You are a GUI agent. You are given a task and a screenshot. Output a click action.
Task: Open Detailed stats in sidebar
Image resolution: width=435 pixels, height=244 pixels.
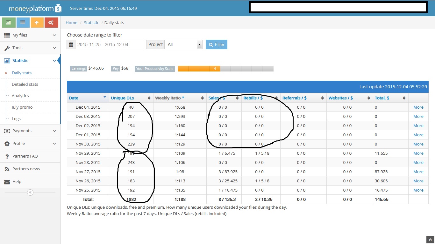pos(25,84)
